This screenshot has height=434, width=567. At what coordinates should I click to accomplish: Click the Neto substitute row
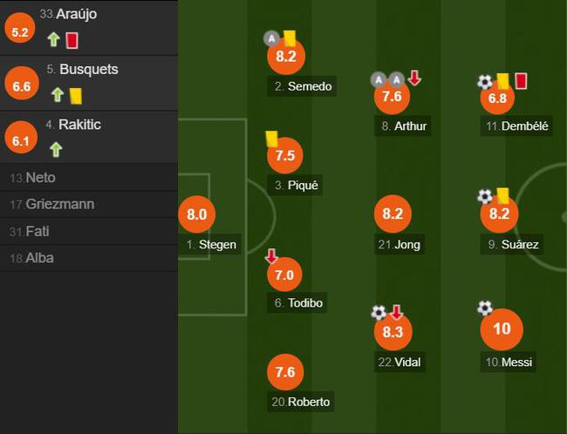87,178
